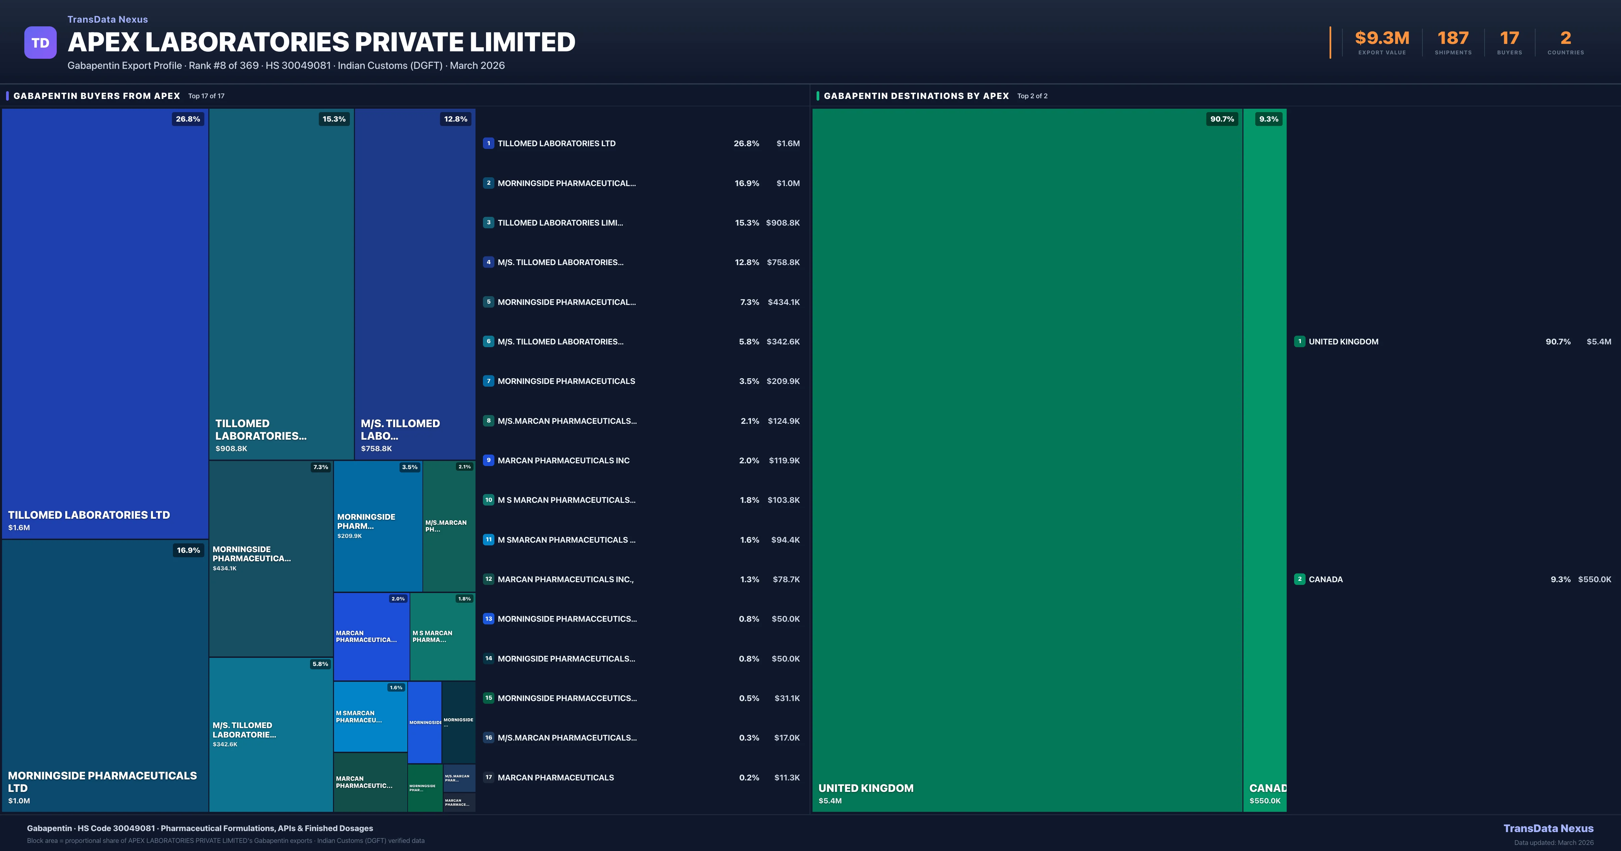Select the United Kingdom treemap block
Screen dimensions: 1621x851
tap(1027, 460)
